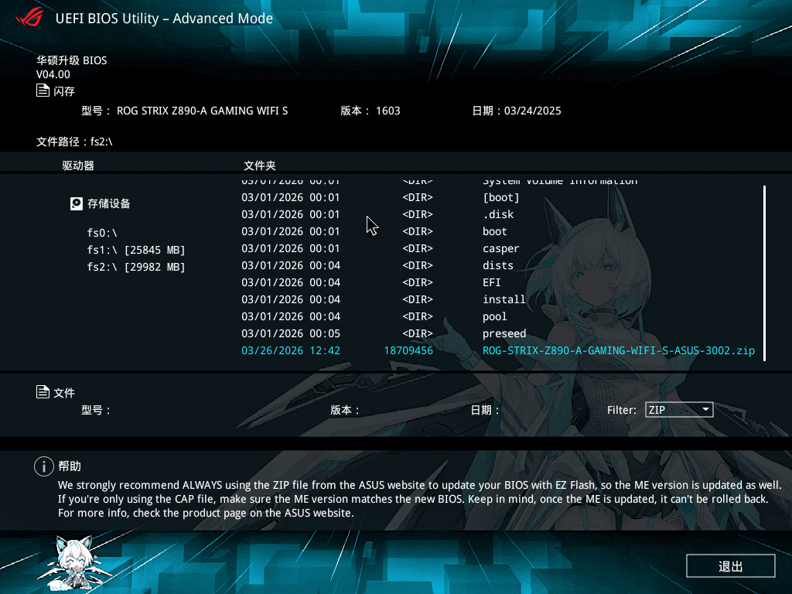Select drive fs2:\ [29982 MB]

tap(136, 267)
